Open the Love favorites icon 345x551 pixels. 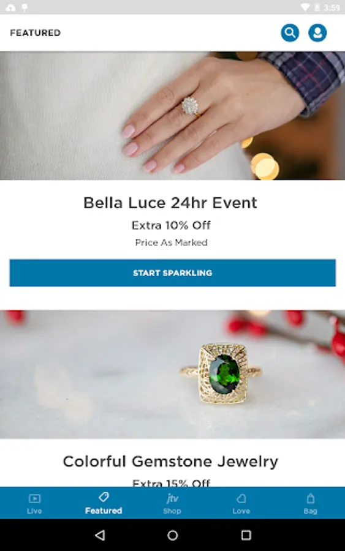click(x=241, y=498)
